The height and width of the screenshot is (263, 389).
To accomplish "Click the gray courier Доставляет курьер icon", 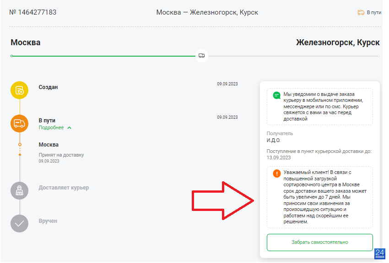I will 19,190.
